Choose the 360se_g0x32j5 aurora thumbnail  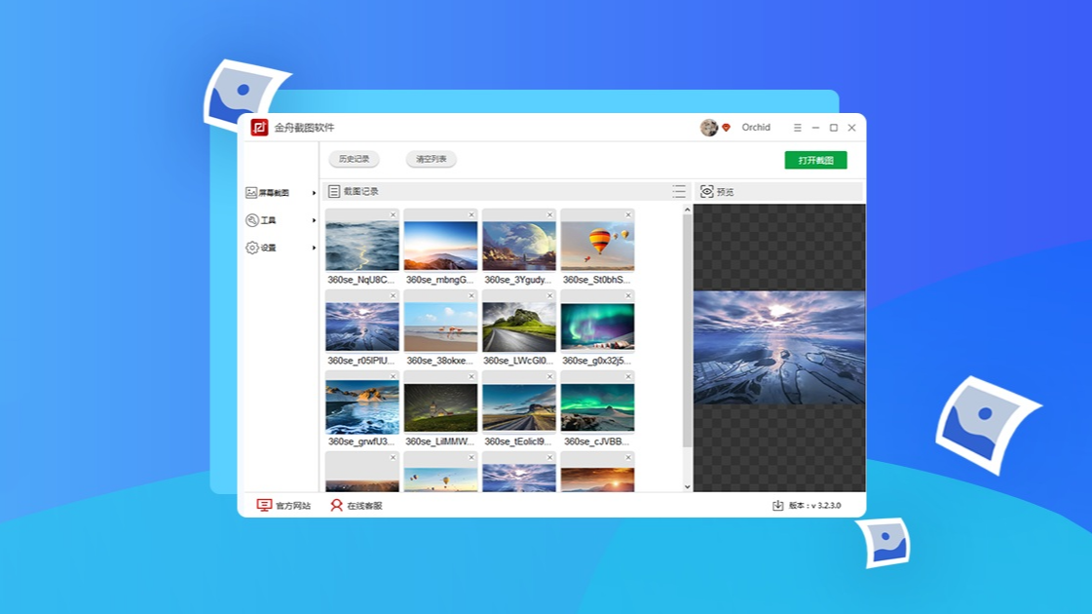pos(597,326)
